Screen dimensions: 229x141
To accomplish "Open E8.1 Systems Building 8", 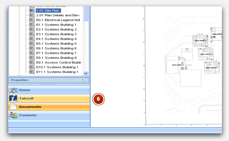I will [57, 58].
